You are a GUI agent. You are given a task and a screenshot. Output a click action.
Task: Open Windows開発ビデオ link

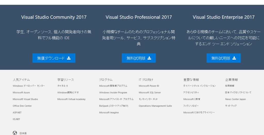[x=68, y=93]
